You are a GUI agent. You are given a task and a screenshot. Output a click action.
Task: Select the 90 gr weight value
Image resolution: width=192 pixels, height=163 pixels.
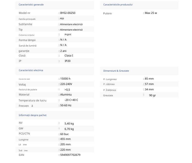152,95
